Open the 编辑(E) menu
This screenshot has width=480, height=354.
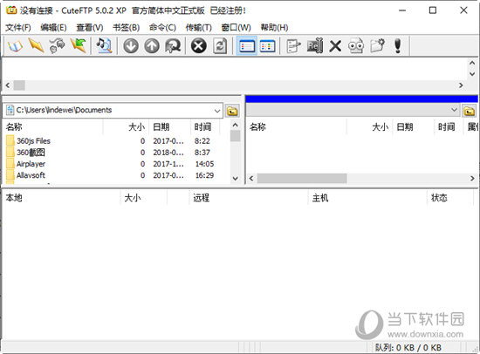pos(53,28)
